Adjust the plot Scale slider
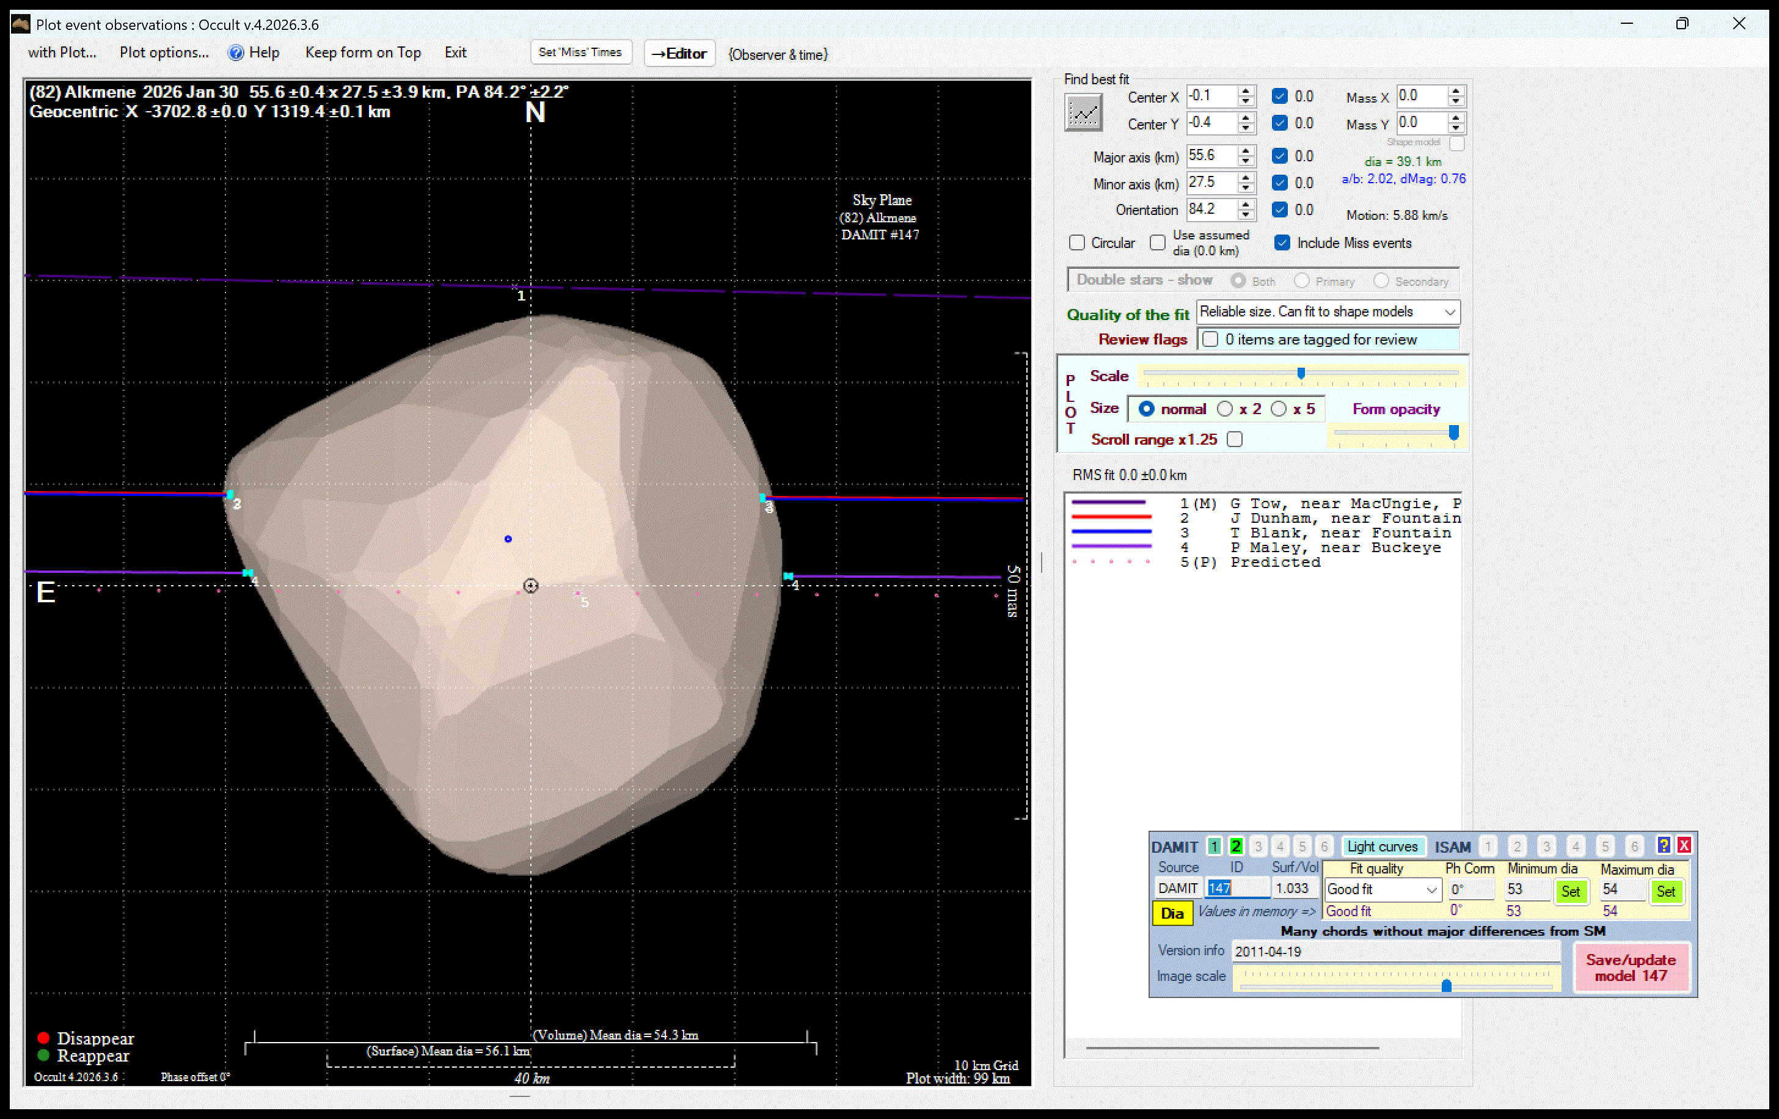 pos(1301,374)
